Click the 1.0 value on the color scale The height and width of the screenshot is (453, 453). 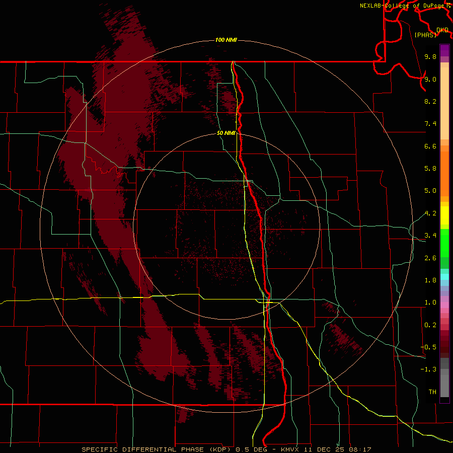430,303
